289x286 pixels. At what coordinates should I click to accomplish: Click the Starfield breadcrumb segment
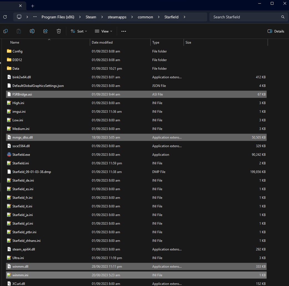[171, 17]
